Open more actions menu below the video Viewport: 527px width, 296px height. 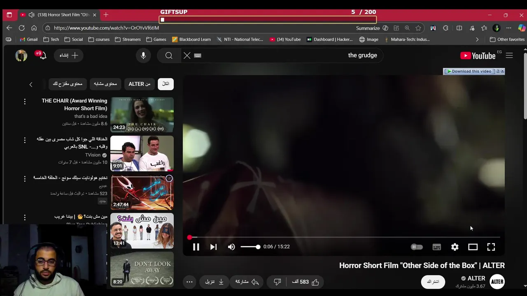pos(189,282)
